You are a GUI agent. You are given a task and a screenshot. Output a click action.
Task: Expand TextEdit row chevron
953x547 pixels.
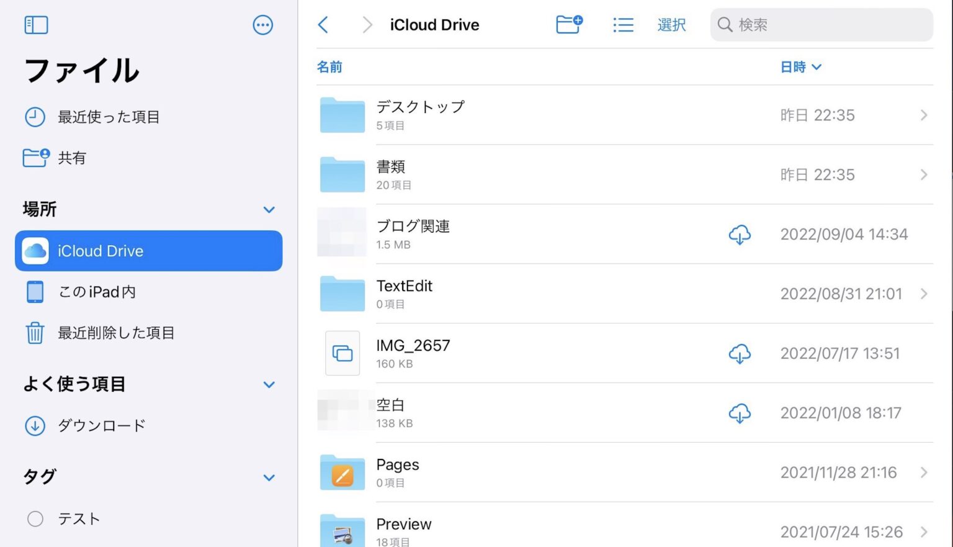click(x=924, y=294)
